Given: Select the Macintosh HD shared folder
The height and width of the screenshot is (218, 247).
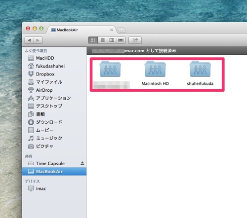Looking at the screenshot, I should 155,69.
